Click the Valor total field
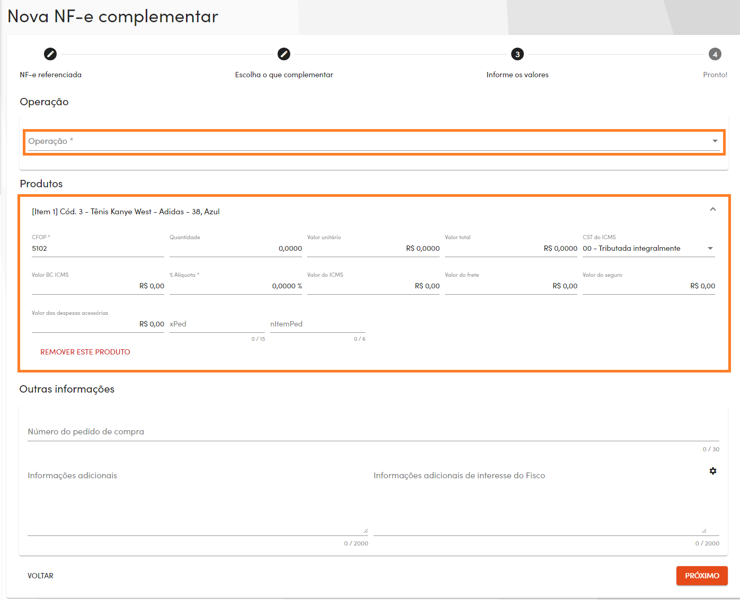 511,249
